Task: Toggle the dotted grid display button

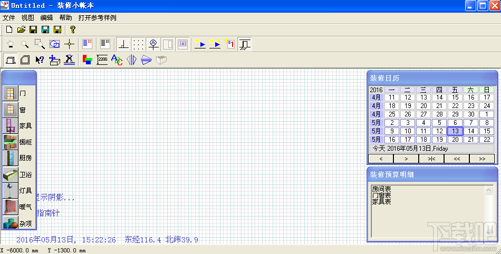Action: coord(138,44)
